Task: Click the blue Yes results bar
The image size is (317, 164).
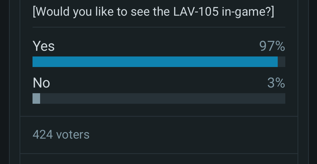Action: tap(155, 62)
